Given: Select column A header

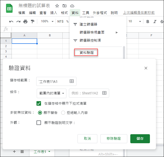Looking at the screenshot, I should [x=24, y=35].
